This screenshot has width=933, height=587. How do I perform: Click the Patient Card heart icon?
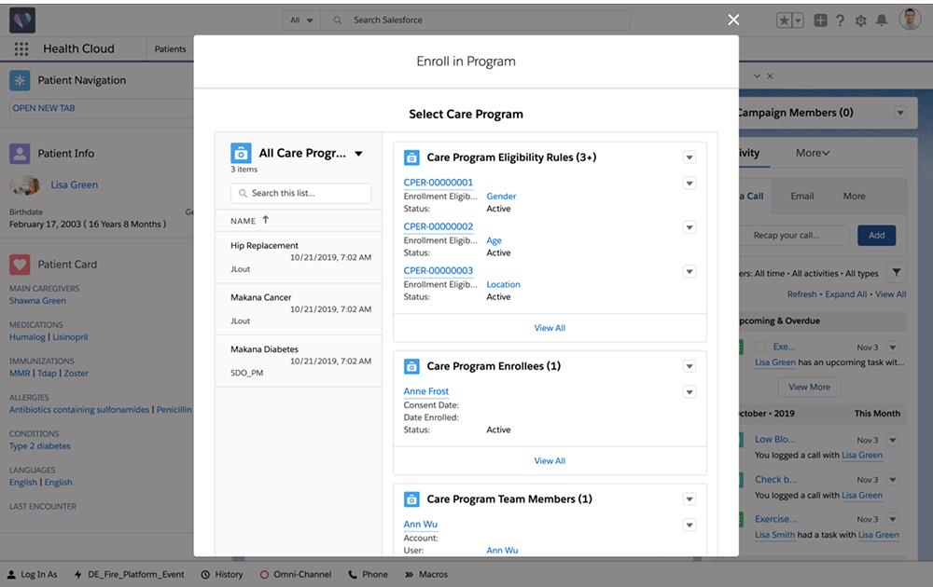click(x=20, y=265)
